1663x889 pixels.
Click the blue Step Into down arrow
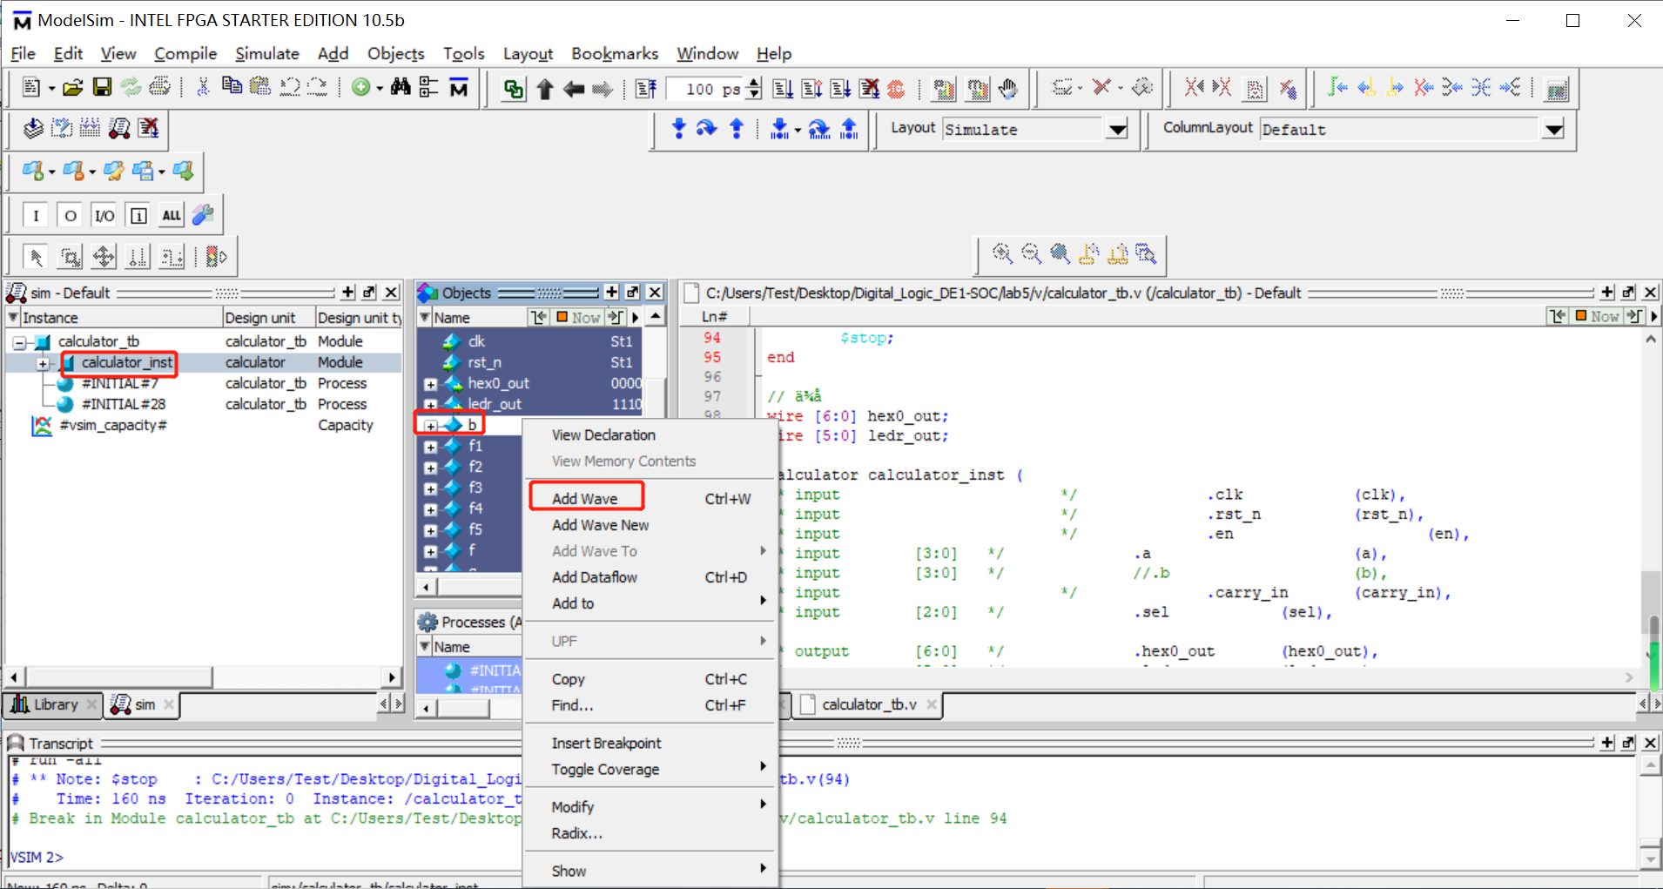pos(679,129)
